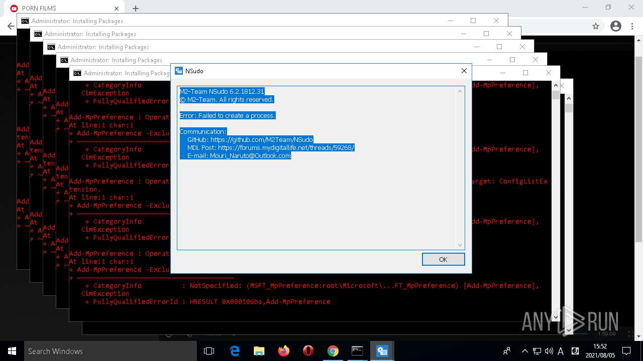The image size is (643, 361).
Task: Show hidden system tray icons
Action: coord(525,351)
